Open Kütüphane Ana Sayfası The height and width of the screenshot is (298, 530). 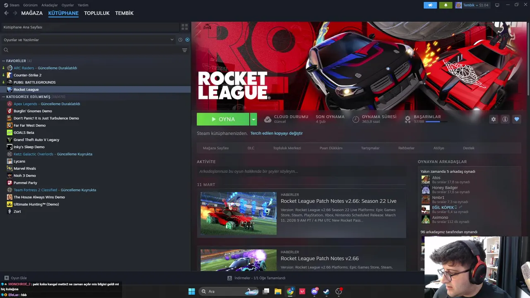pos(89,27)
